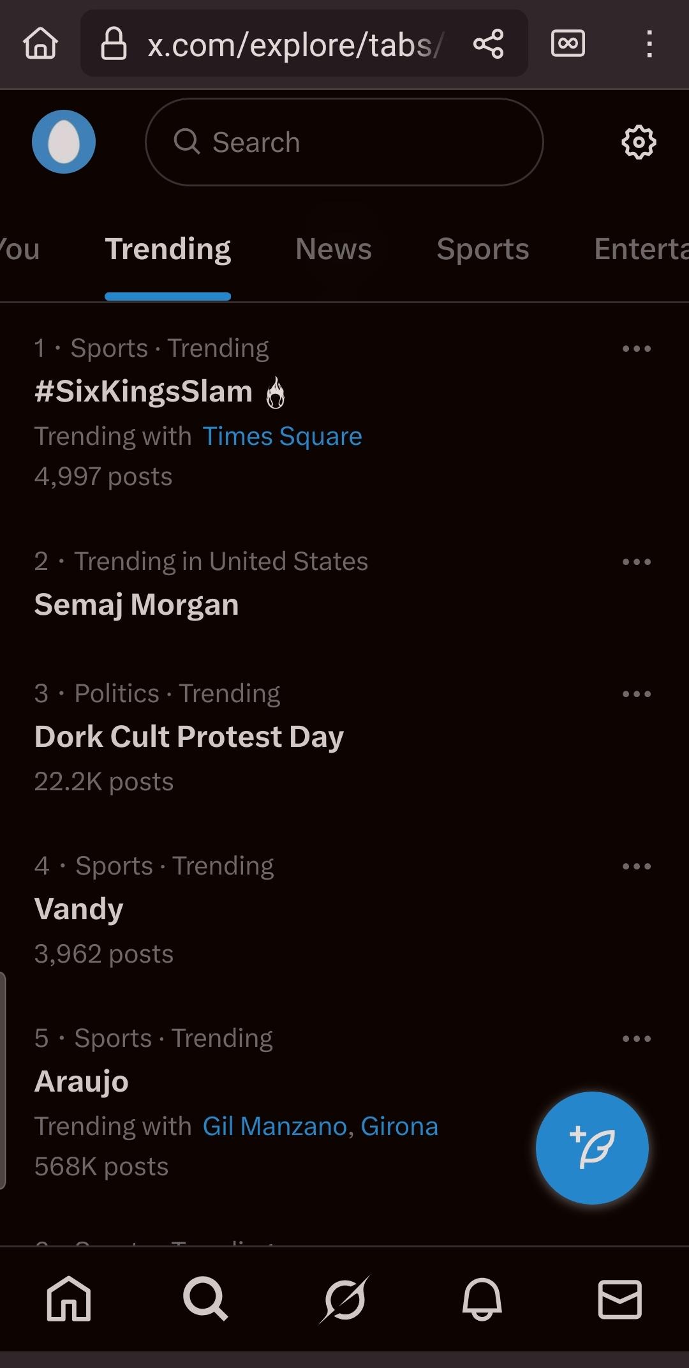Open the Gil Manzano related link
This screenshot has width=689, height=1368.
[x=275, y=1127]
